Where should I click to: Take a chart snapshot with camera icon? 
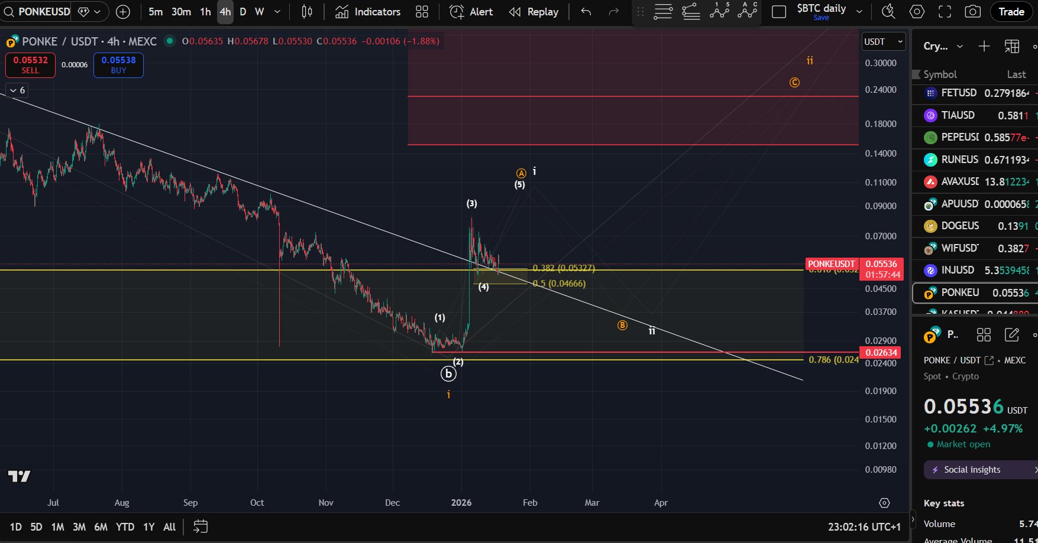pos(973,12)
